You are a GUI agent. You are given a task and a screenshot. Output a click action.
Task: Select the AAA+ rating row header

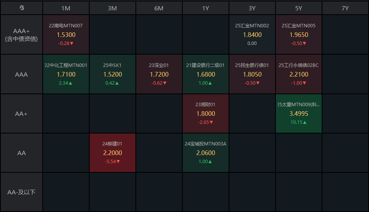click(22, 35)
